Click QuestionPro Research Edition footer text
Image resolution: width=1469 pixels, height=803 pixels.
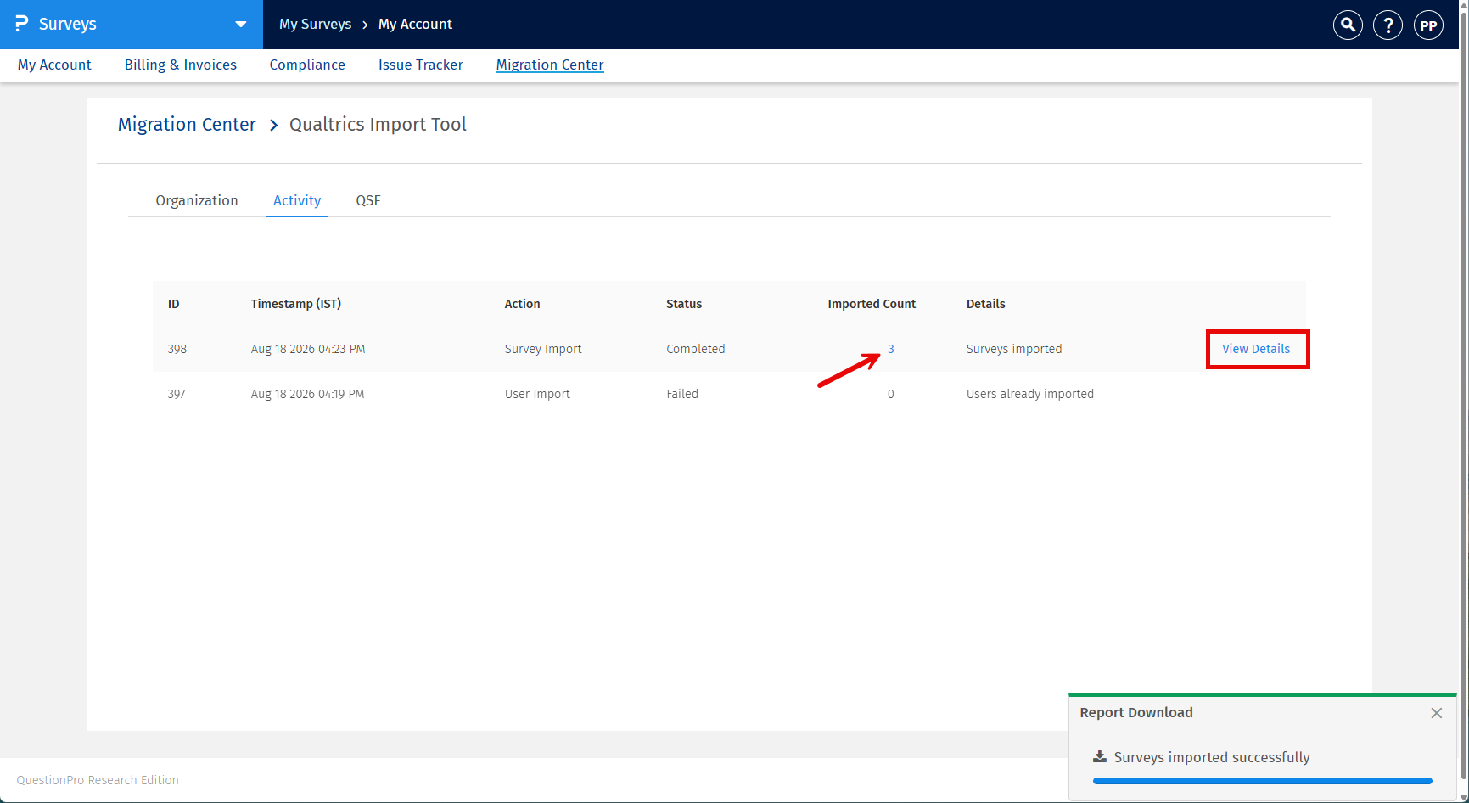tap(98, 780)
